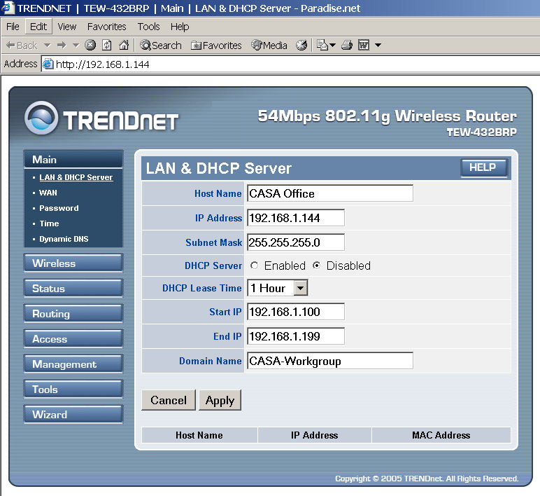
Task: Expand the Status sidebar section
Action: [x=73, y=288]
